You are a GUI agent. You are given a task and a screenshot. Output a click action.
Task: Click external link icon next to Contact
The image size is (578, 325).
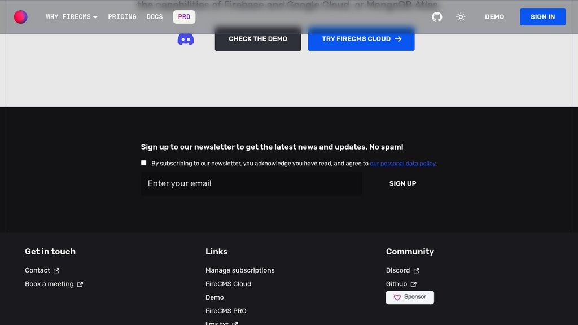click(56, 271)
